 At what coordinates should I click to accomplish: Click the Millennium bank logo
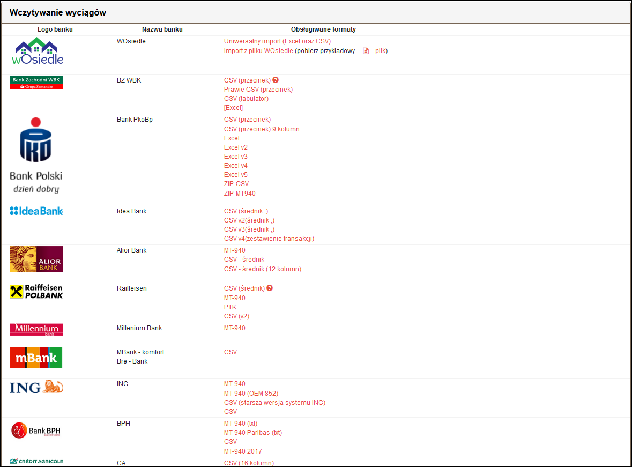click(36, 330)
